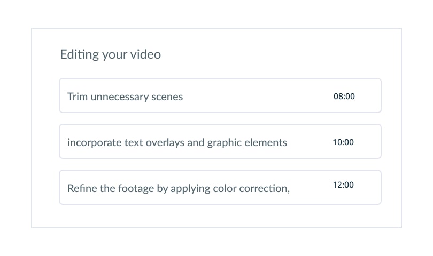This screenshot has height=256, width=433.
Task: Click the word "Editing" in the heading
Action: (79, 54)
